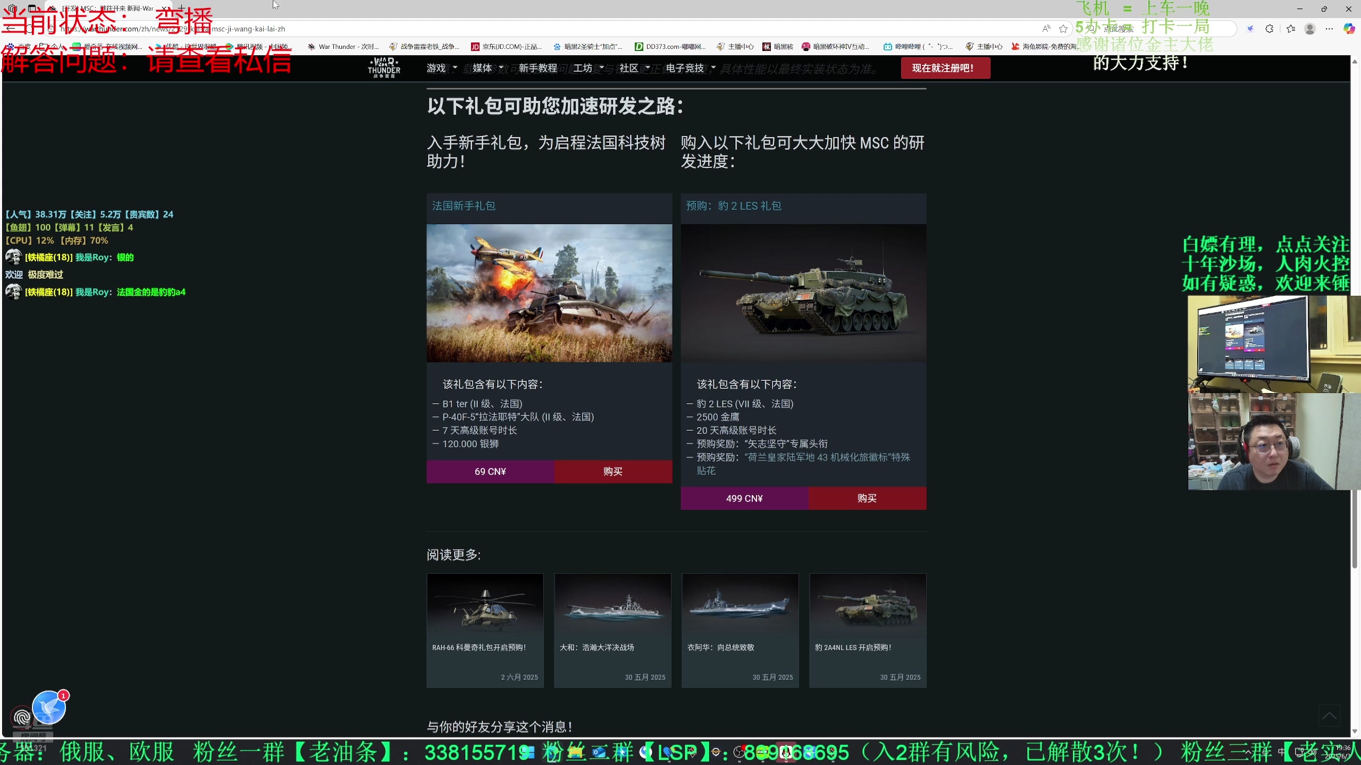Screen dimensions: 1361x765
Task: Buy the 法国新手礼包 with 购买 button
Action: point(613,471)
